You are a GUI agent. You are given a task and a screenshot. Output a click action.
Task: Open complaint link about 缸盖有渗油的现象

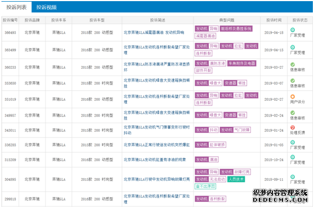point(155,160)
